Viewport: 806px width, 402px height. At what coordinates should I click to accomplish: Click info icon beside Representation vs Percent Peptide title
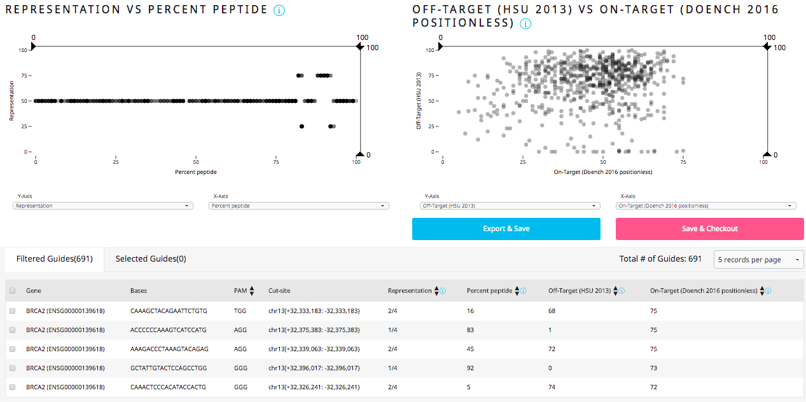tap(279, 11)
